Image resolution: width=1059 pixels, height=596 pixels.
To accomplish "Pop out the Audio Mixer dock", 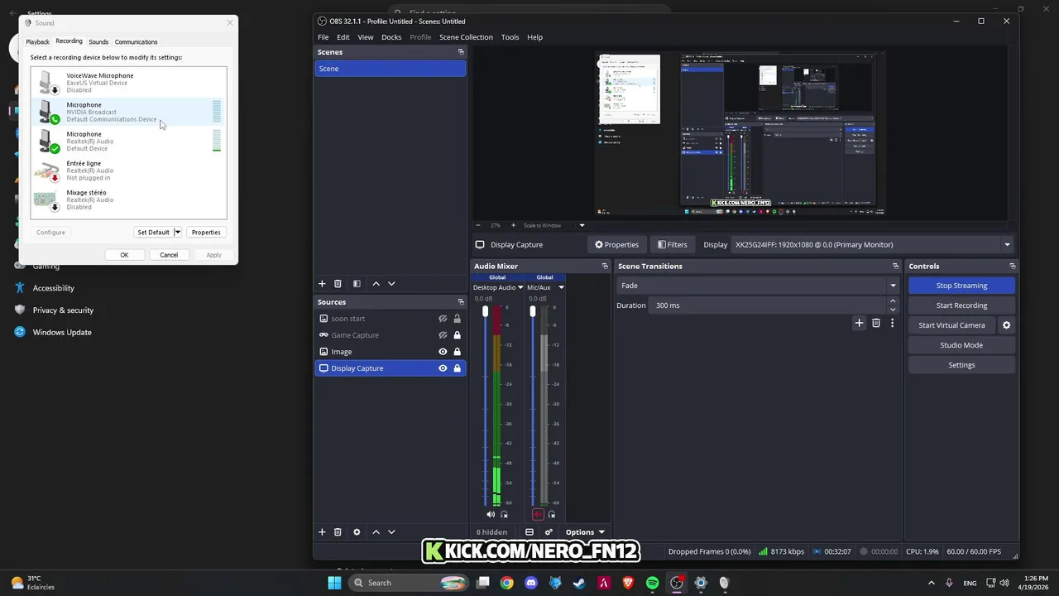I will pyautogui.click(x=605, y=267).
